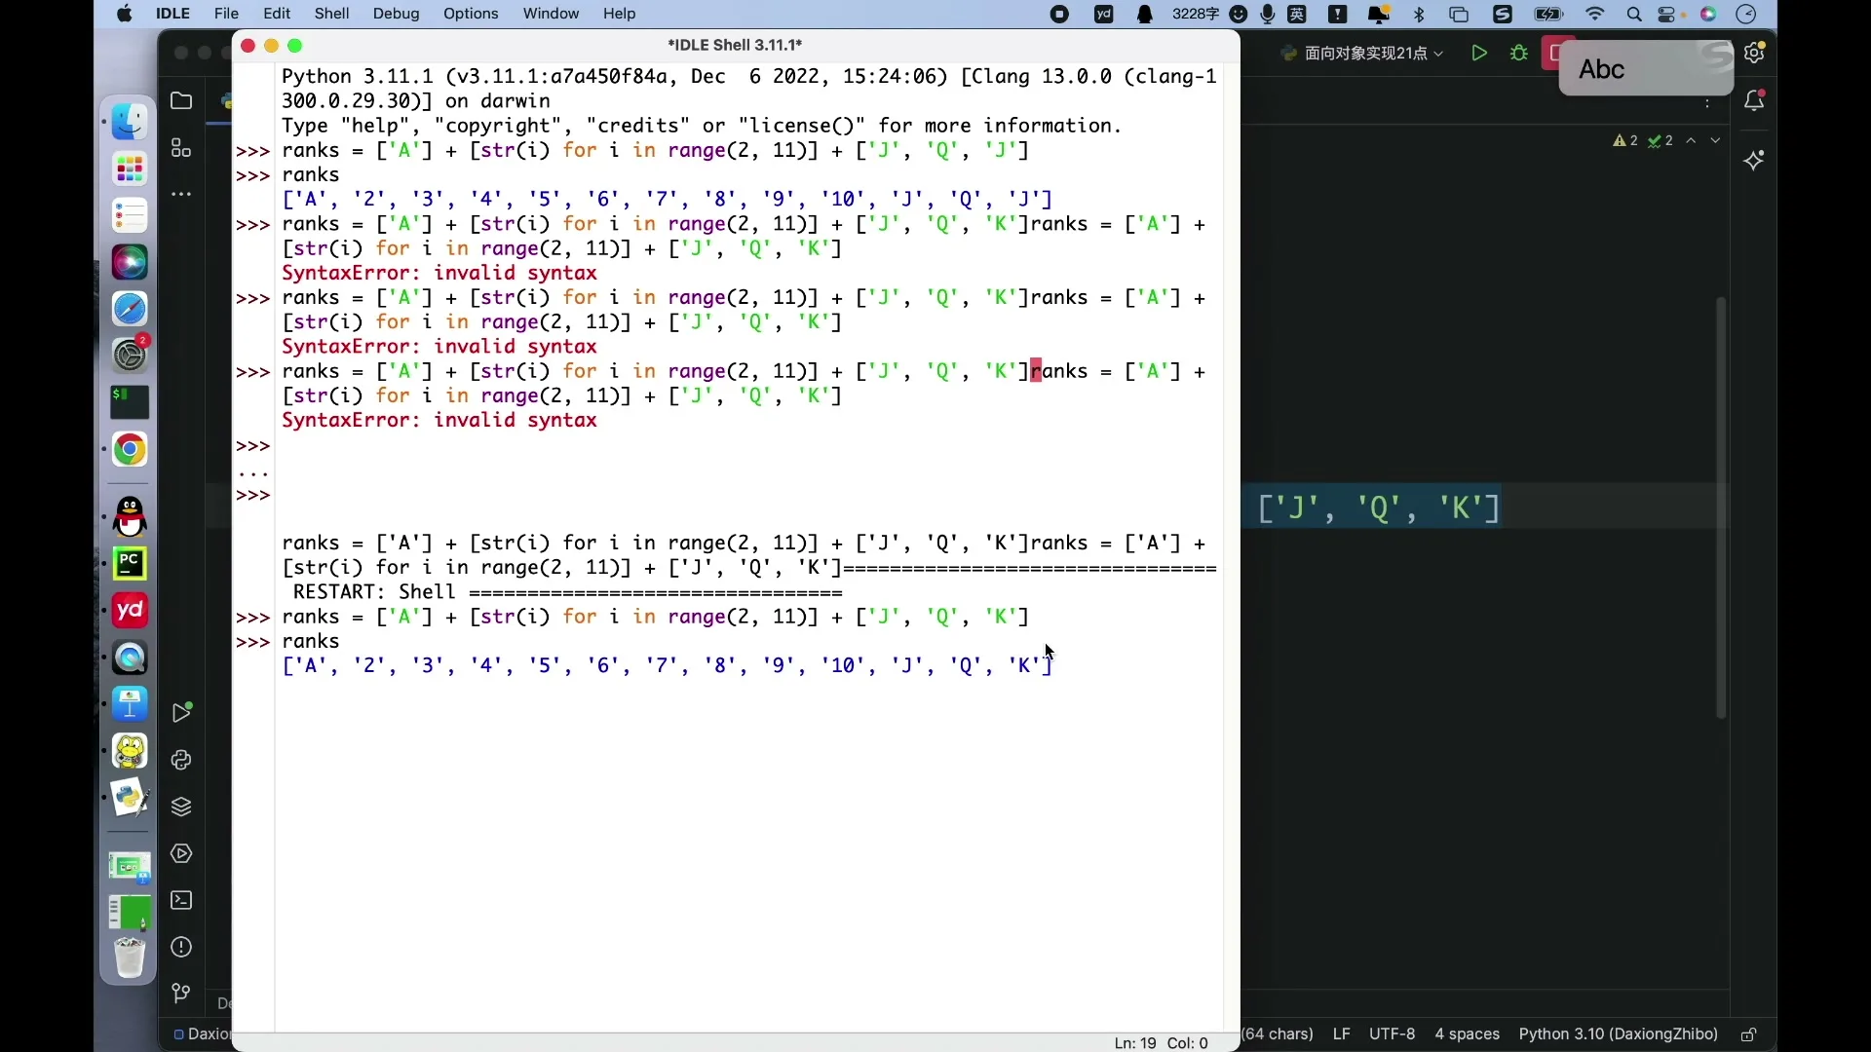Click the green Run button in PyCharm
Screen dimensions: 1871x1052
1479,54
